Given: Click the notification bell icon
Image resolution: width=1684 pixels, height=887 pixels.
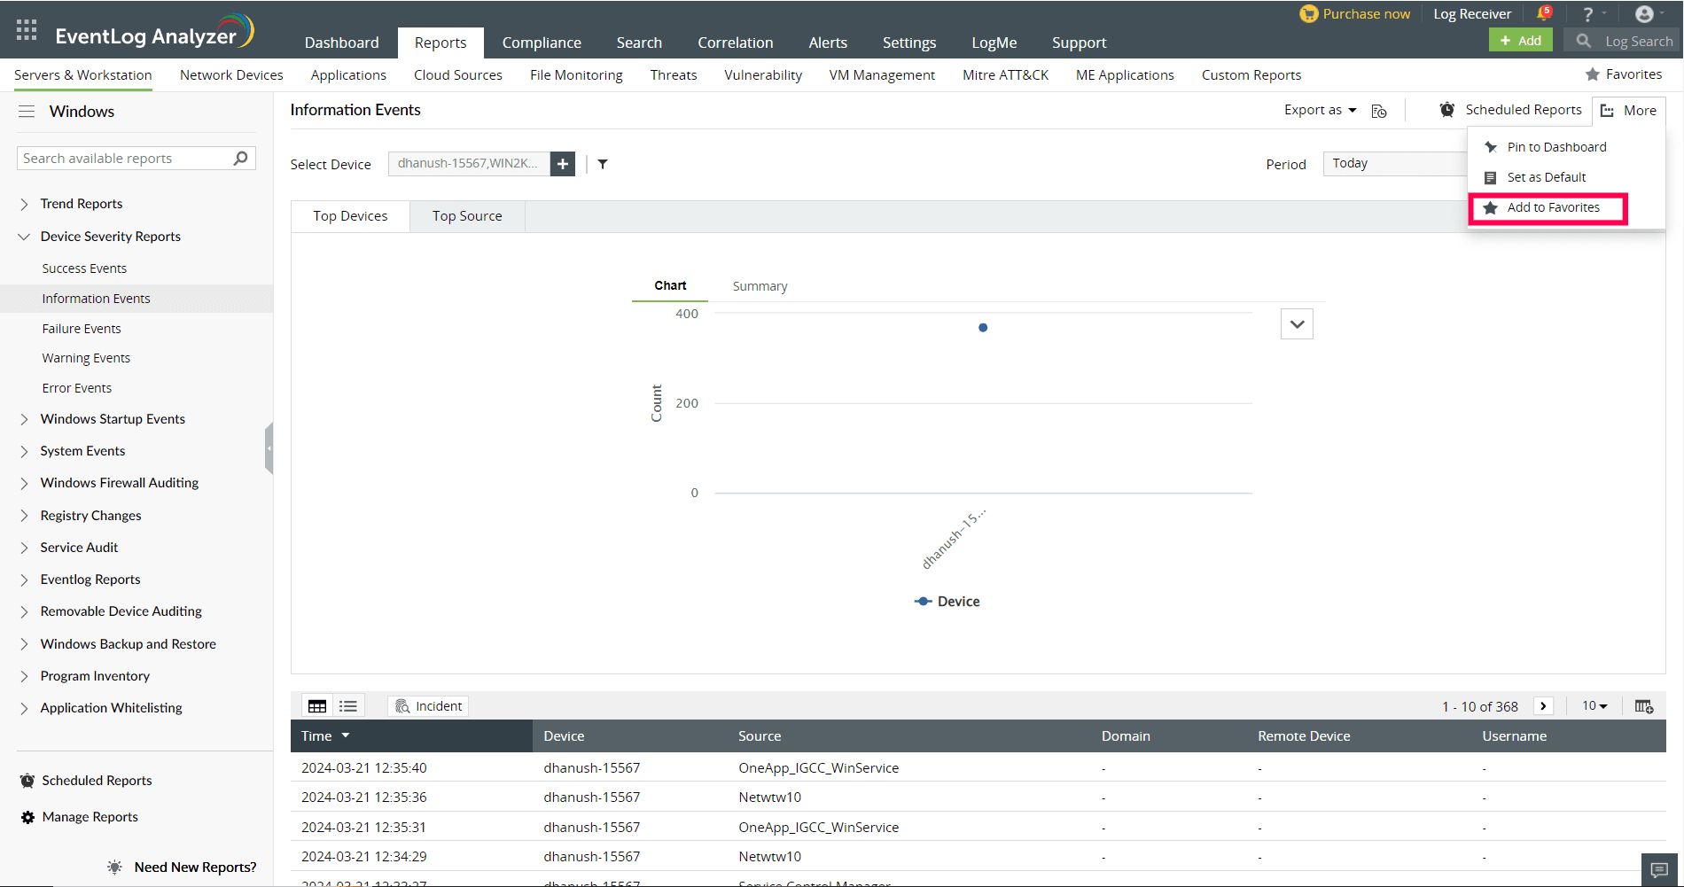Looking at the screenshot, I should click(1543, 14).
